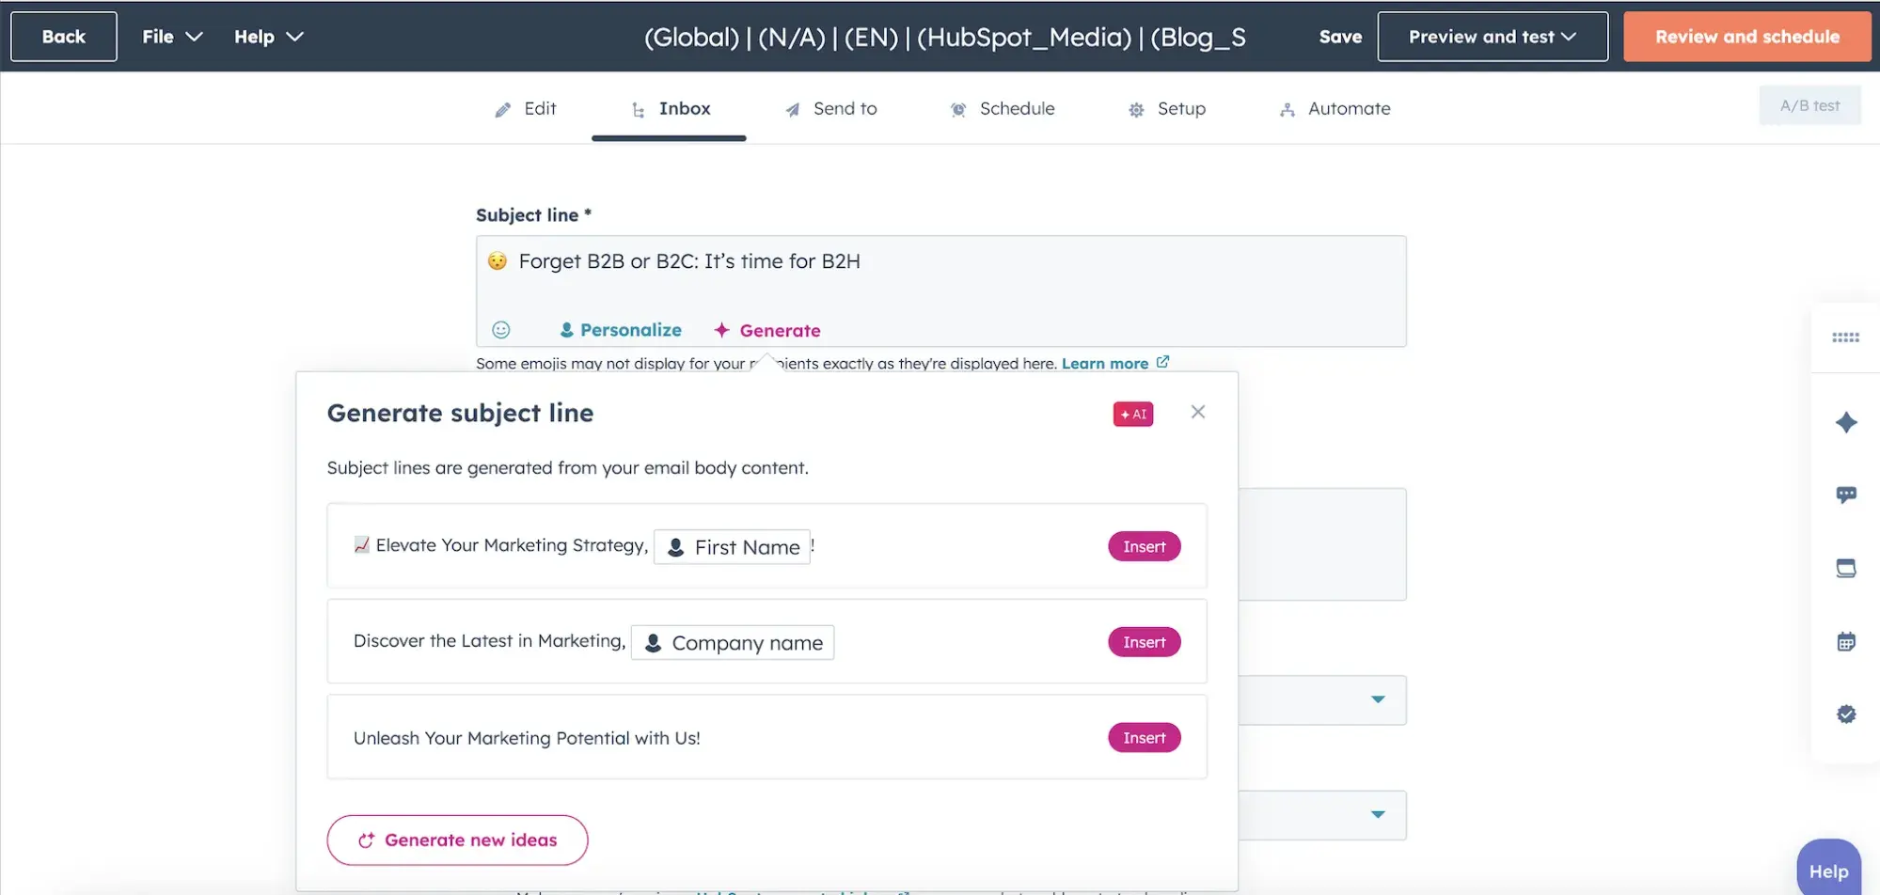Click the Learn more link about emojis
1880x895 pixels.
(x=1105, y=363)
